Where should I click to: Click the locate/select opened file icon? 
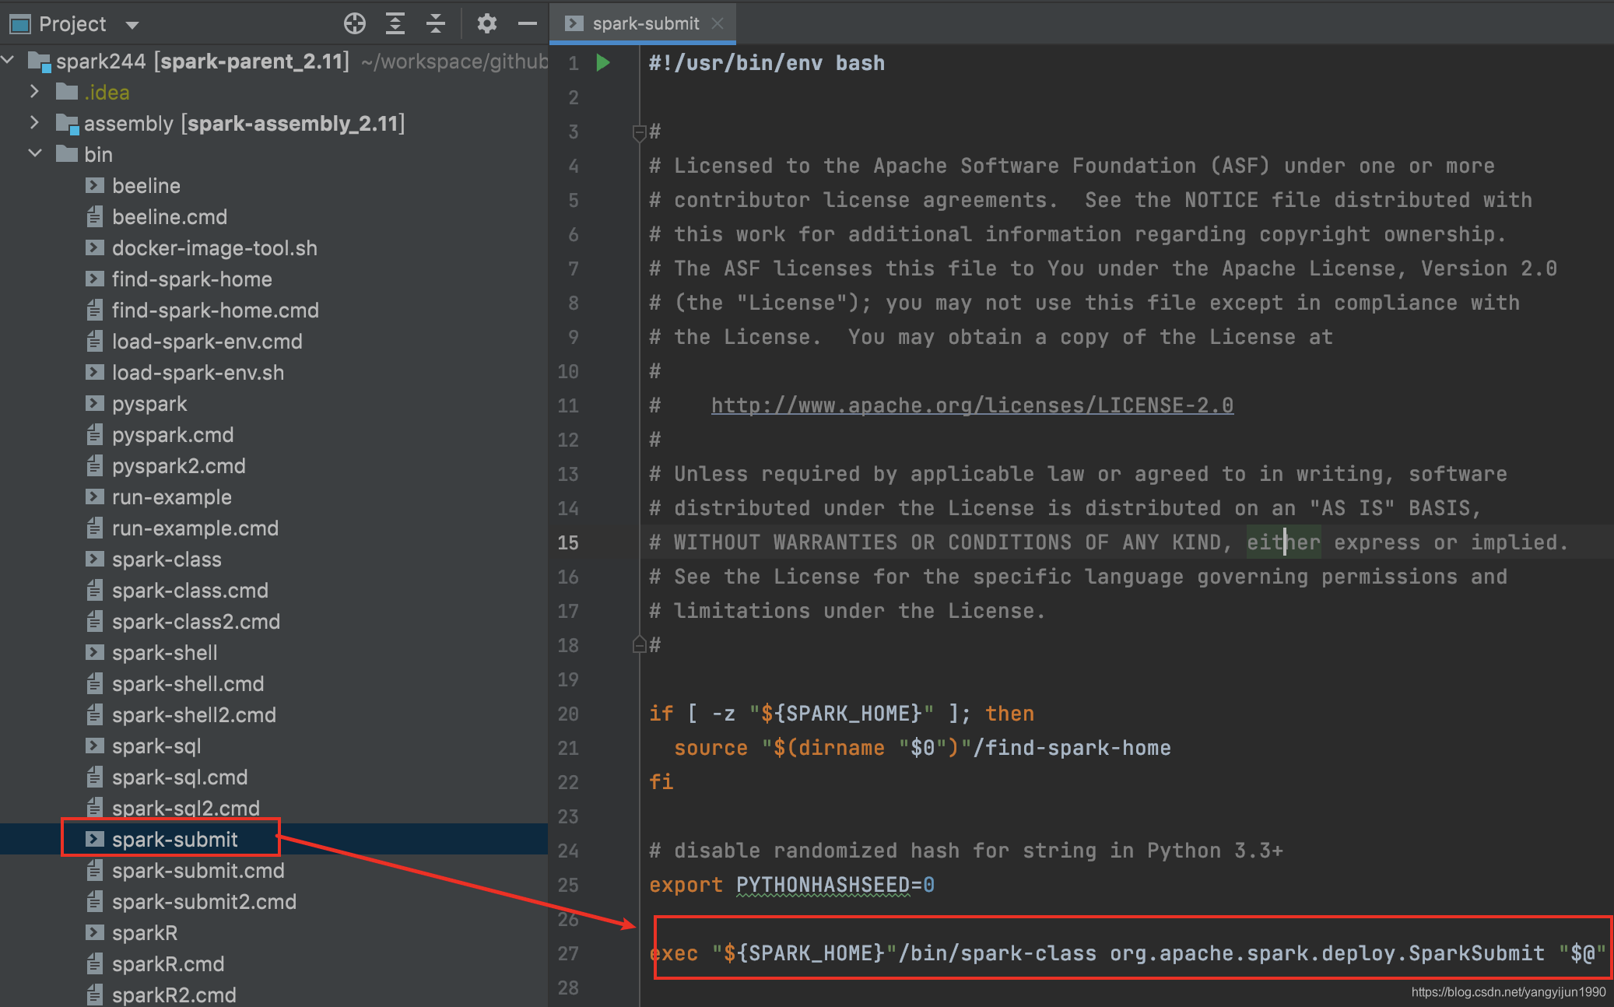(355, 24)
